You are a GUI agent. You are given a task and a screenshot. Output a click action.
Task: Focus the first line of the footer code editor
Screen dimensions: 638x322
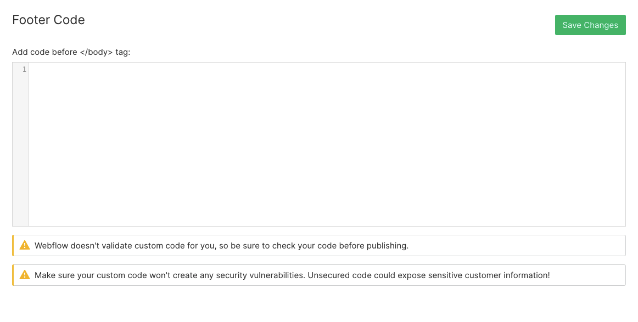327,70
